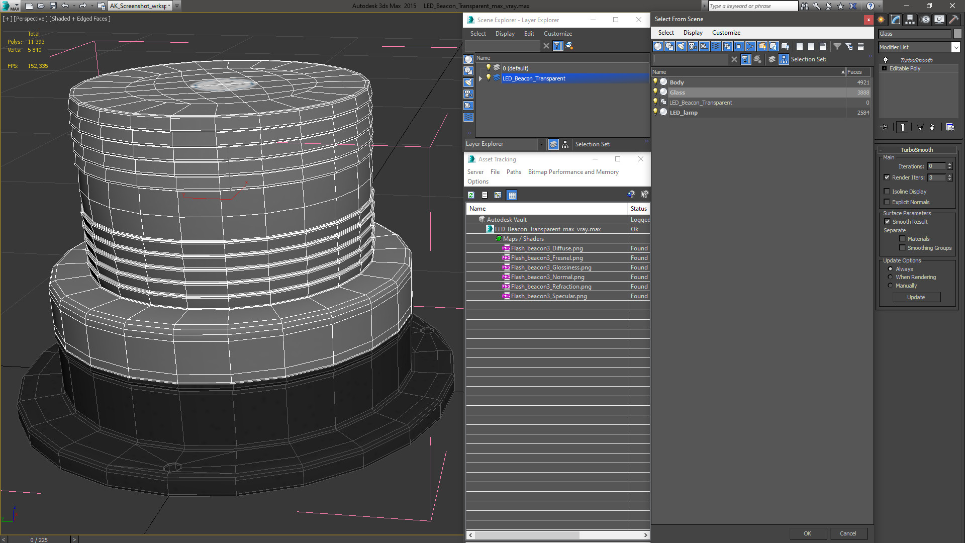The width and height of the screenshot is (965, 543).
Task: Uncheck the Smooth Result checkbox
Action: (887, 222)
